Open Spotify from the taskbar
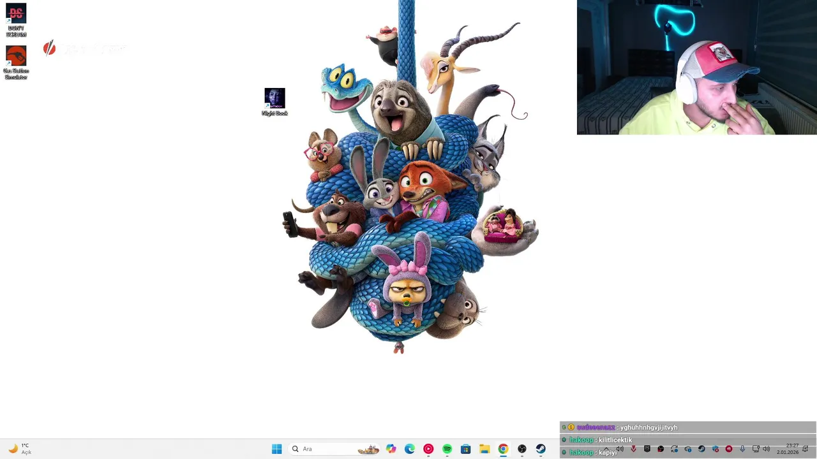Image resolution: width=817 pixels, height=459 pixels. 447,449
